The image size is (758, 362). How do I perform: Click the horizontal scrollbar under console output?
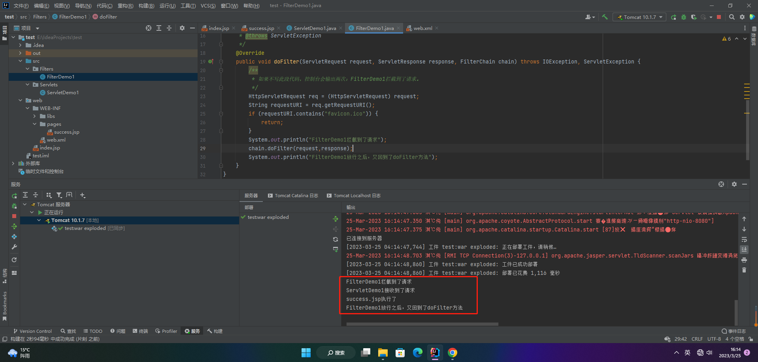(x=422, y=325)
